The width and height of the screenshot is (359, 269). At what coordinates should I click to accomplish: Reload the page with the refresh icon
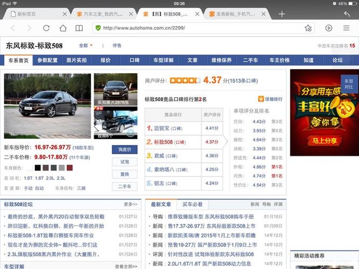pos(46,28)
